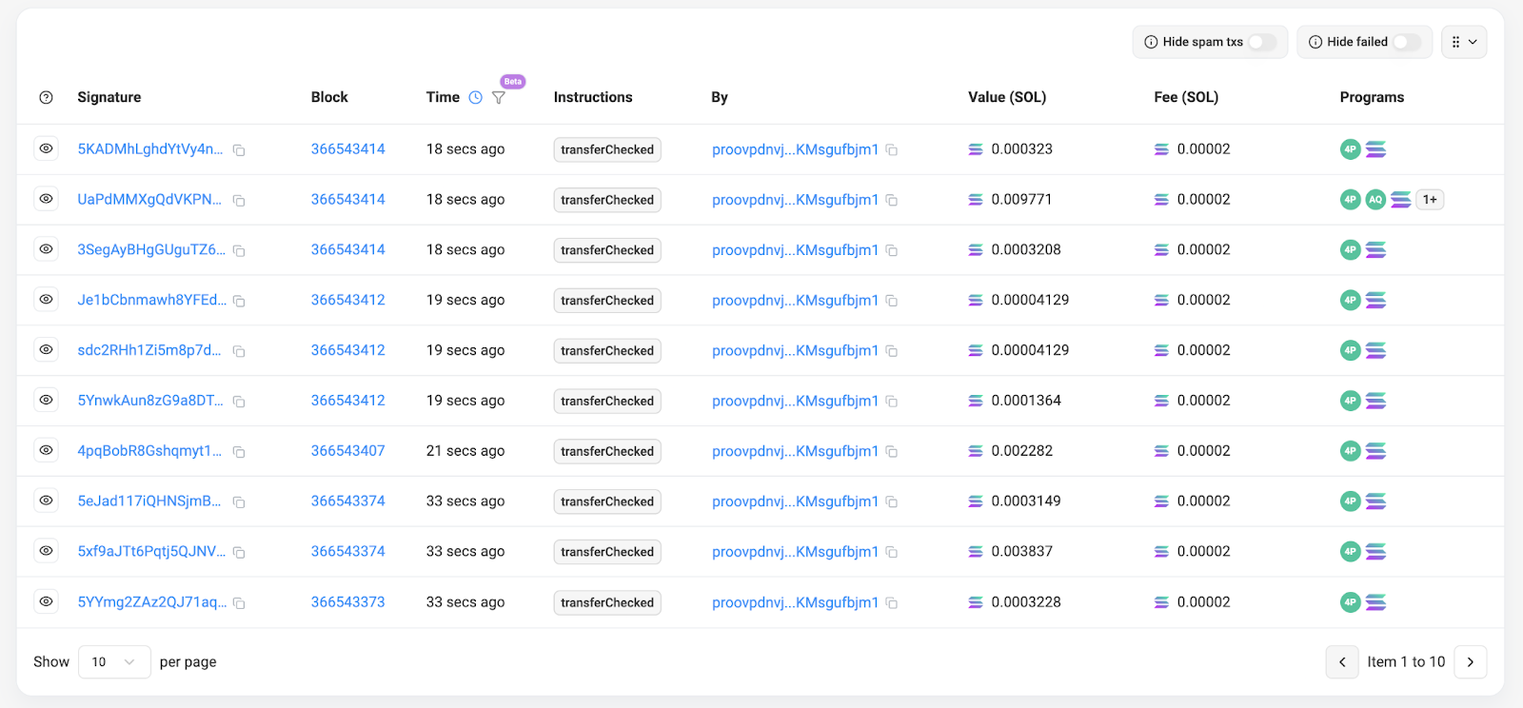Click eye icon for 3SegAyBHgGUguTZ6 row
1523x708 pixels.
(x=46, y=249)
